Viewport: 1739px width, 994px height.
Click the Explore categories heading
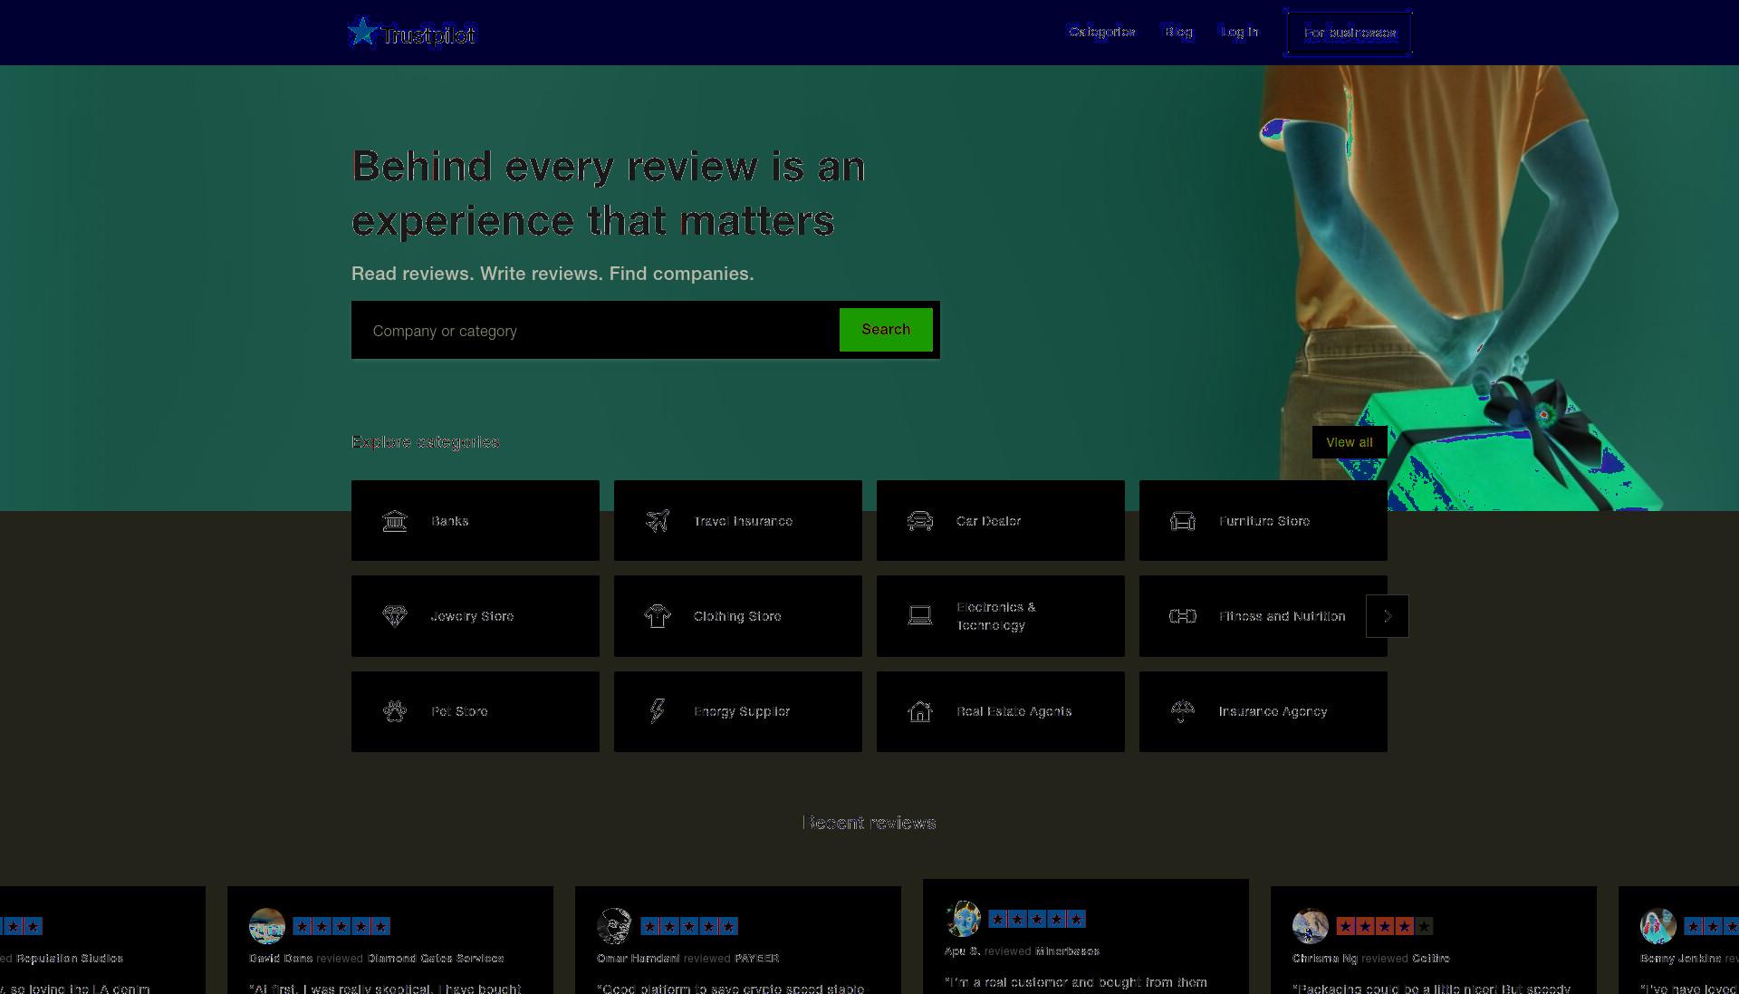426,442
